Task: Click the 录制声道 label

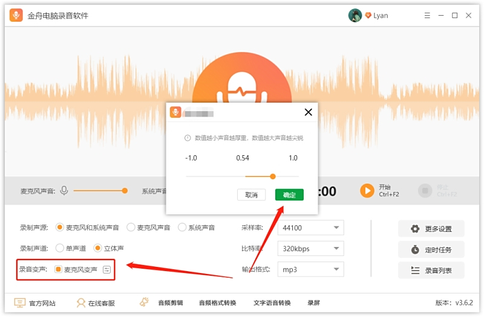Action: point(34,248)
